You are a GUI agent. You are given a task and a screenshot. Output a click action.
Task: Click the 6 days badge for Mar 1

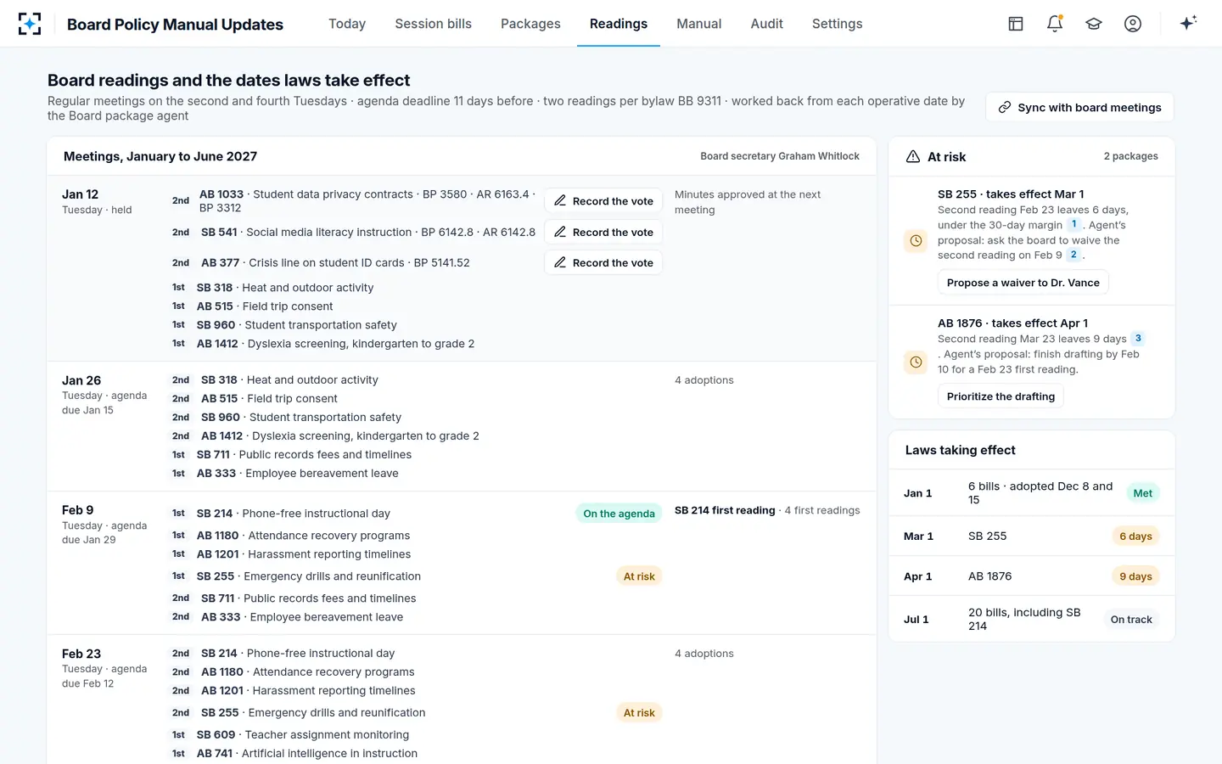tap(1135, 536)
